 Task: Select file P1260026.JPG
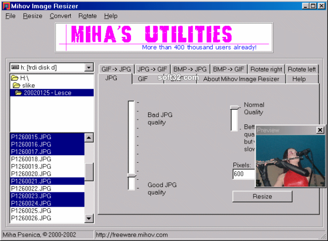(x=47, y=218)
